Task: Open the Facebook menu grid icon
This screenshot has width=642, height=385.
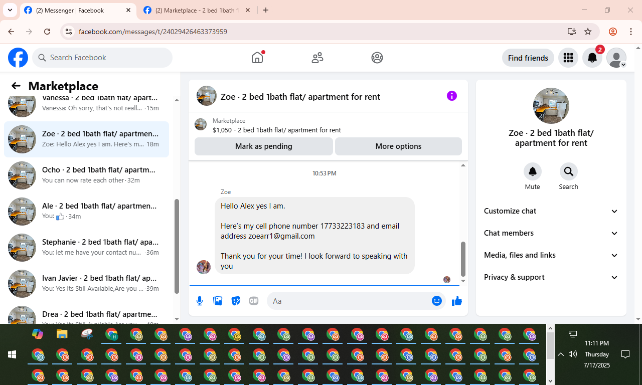Action: click(568, 58)
